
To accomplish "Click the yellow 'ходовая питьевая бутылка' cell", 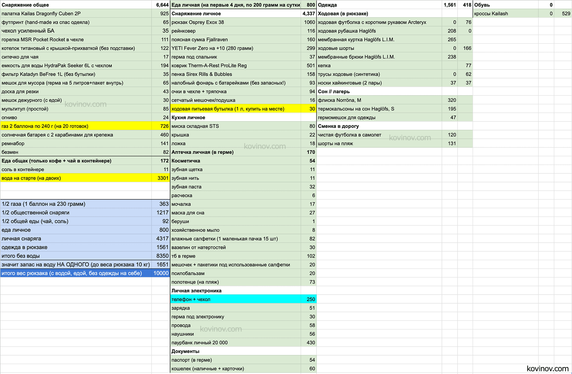I will point(236,109).
